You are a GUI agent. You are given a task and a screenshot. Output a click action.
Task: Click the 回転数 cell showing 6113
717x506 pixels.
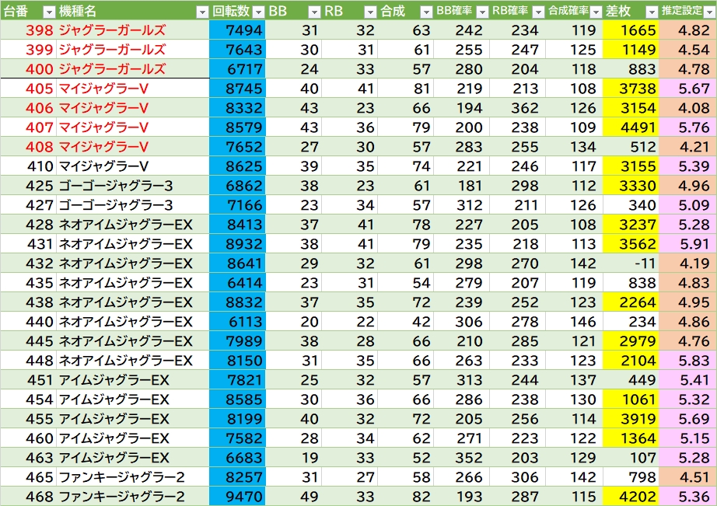tap(237, 322)
